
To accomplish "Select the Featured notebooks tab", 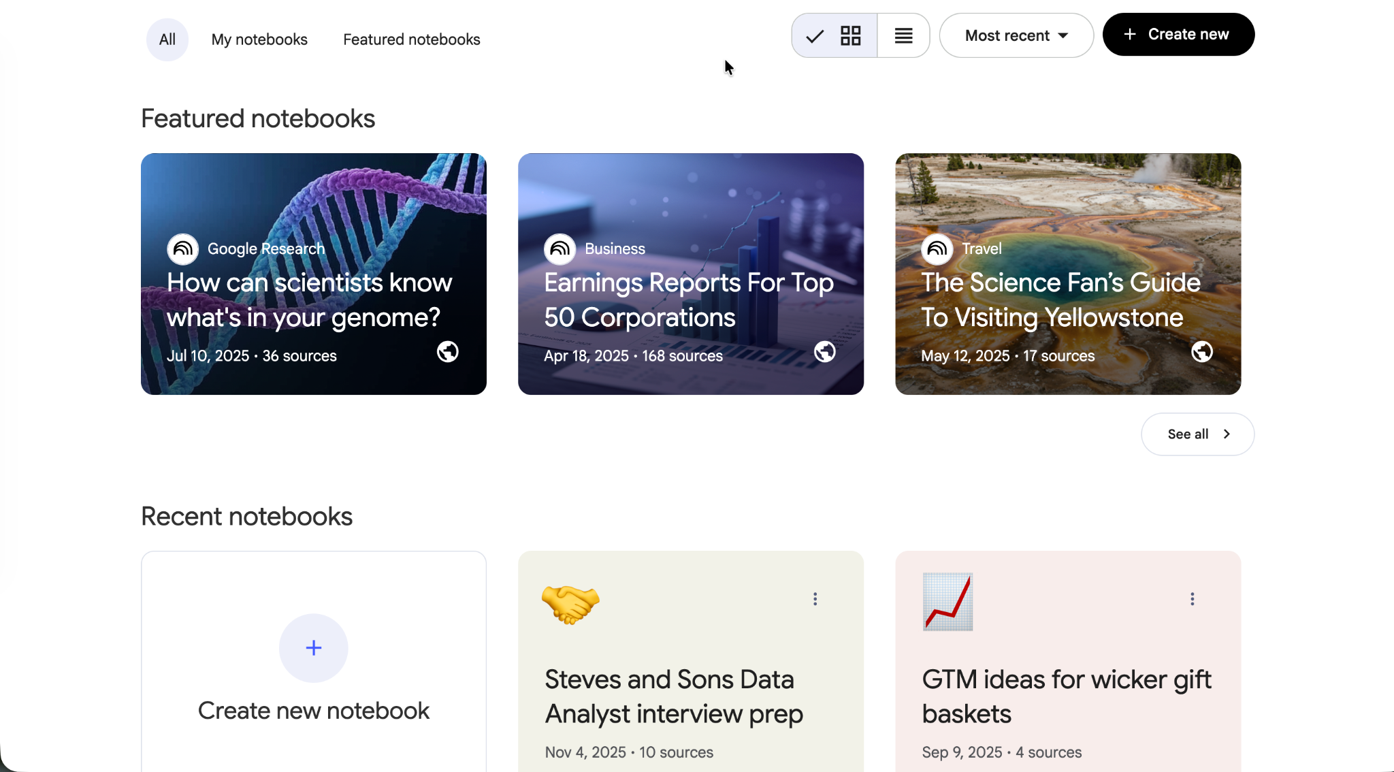I will pyautogui.click(x=411, y=39).
